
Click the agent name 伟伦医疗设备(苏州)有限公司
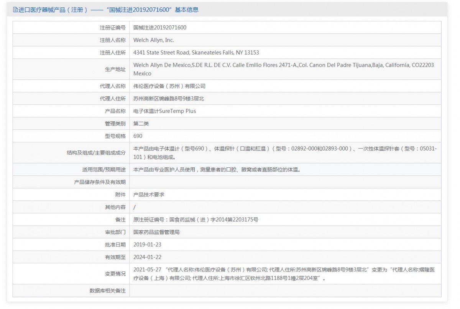(169, 86)
